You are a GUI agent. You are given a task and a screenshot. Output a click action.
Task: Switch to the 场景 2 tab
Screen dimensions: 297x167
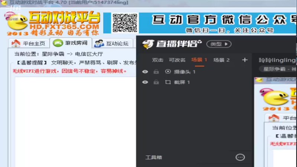pyautogui.click(x=221, y=60)
